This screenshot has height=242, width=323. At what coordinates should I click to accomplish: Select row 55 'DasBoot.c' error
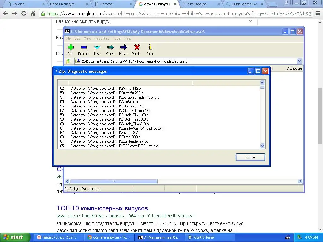point(159,102)
